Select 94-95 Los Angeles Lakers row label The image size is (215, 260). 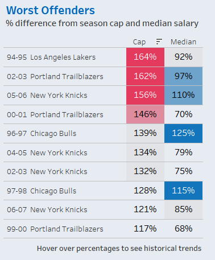(x=51, y=57)
